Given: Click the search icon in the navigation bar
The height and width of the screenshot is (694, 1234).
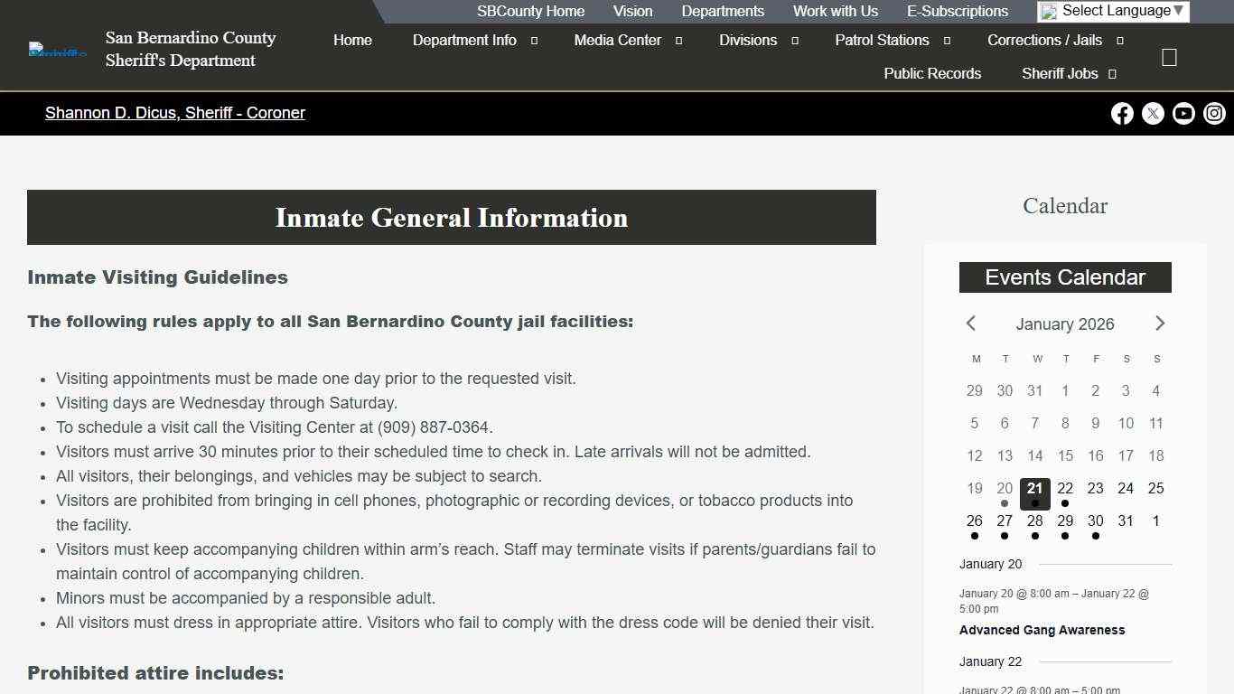Looking at the screenshot, I should (x=1169, y=56).
